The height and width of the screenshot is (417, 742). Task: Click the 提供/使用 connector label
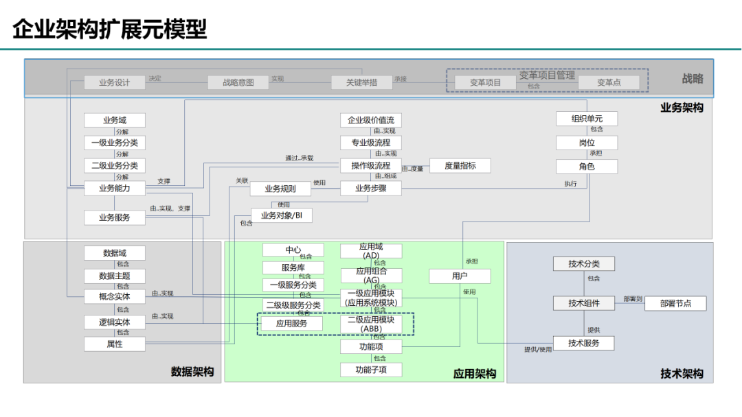pos(538,350)
